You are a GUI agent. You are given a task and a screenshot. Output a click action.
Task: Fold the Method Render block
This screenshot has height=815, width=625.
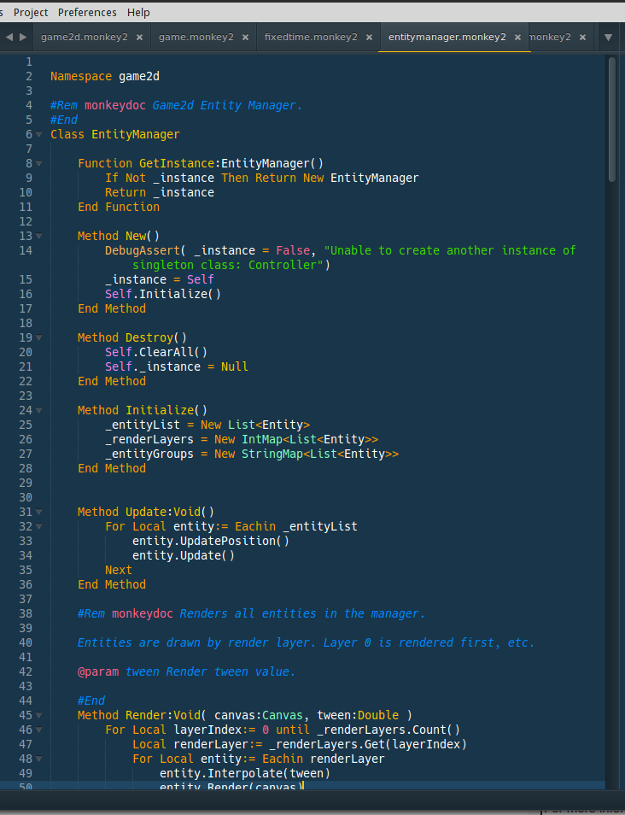[x=39, y=716]
